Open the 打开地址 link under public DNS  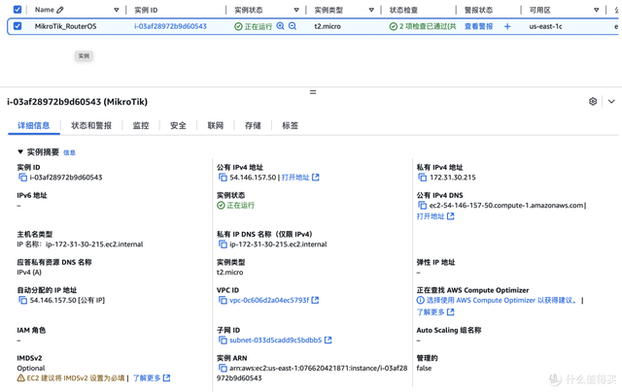435,216
